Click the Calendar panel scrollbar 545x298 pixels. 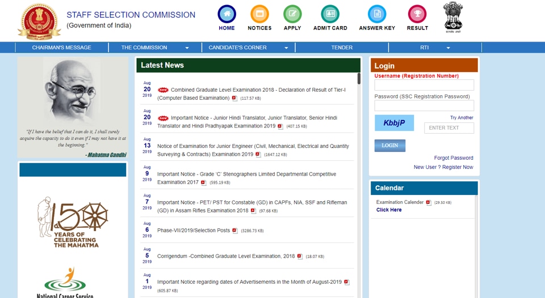(476, 246)
